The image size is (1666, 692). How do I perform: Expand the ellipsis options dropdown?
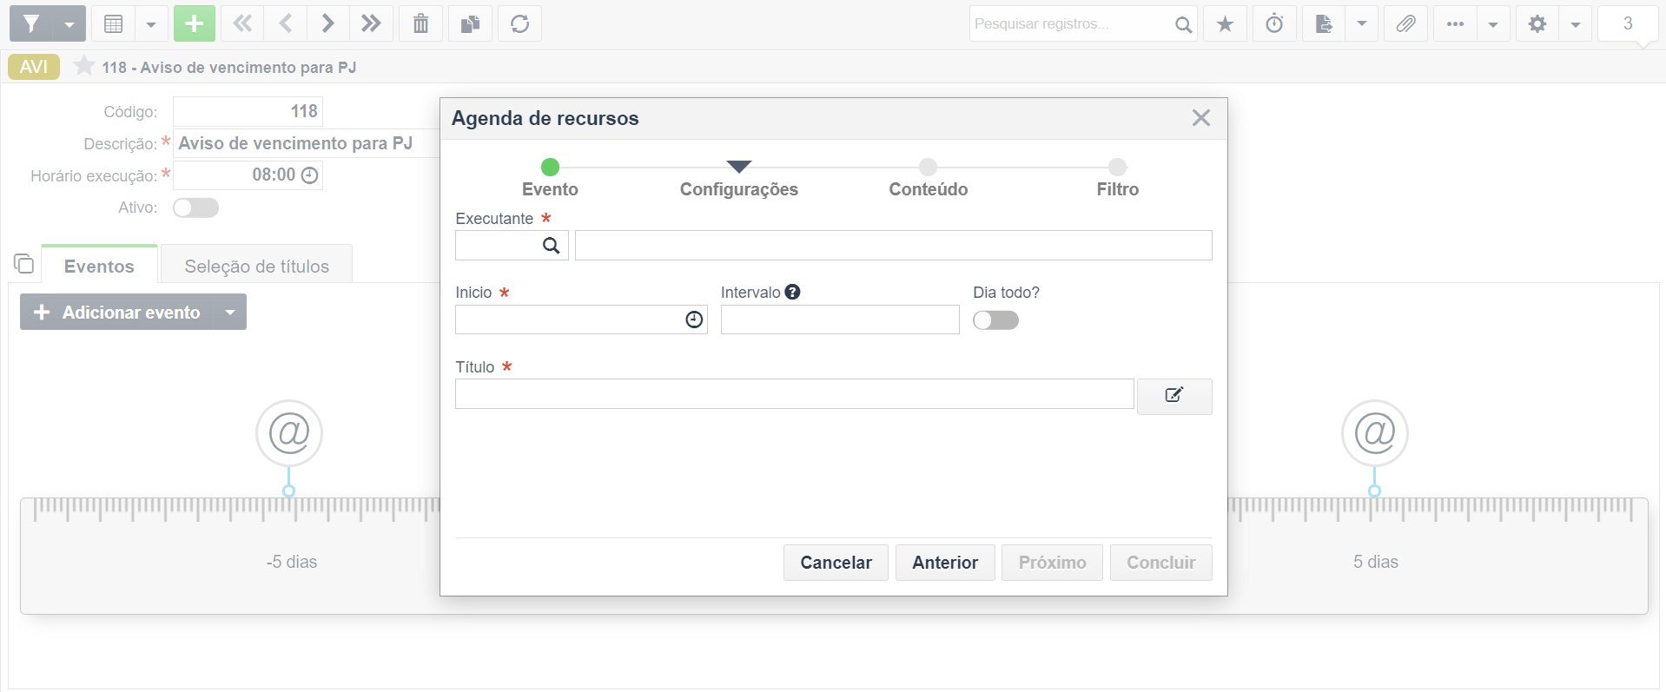coord(1493,23)
